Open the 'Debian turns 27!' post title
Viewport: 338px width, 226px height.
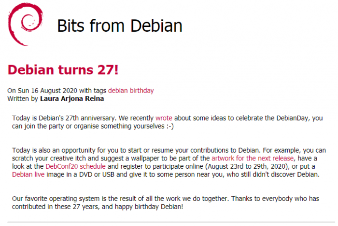click(63, 69)
